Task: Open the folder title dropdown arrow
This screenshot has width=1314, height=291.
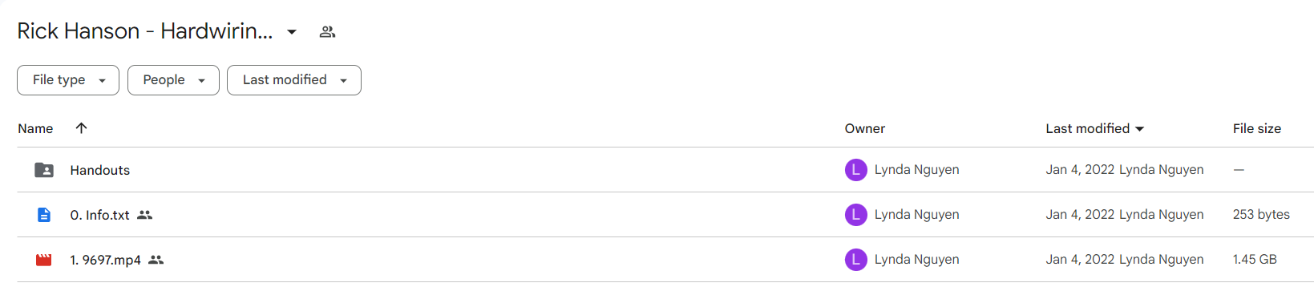Action: (x=292, y=32)
